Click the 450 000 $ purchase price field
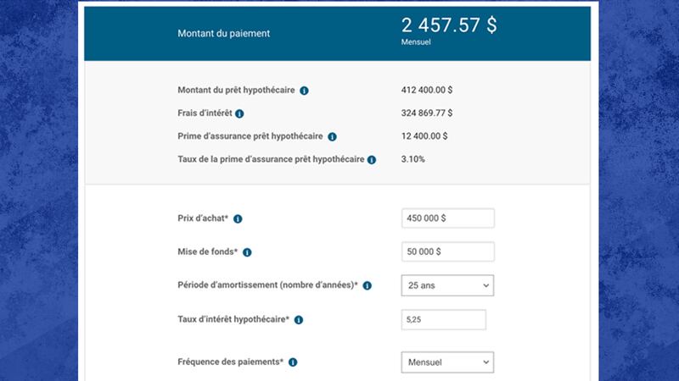This screenshot has height=381, width=679. (x=447, y=218)
